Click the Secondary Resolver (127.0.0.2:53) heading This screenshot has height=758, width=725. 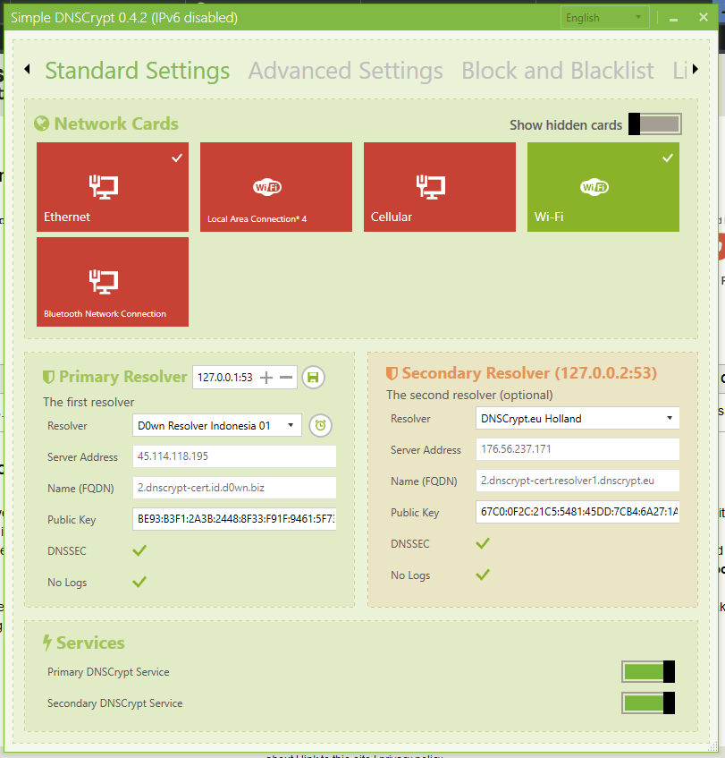click(x=529, y=373)
